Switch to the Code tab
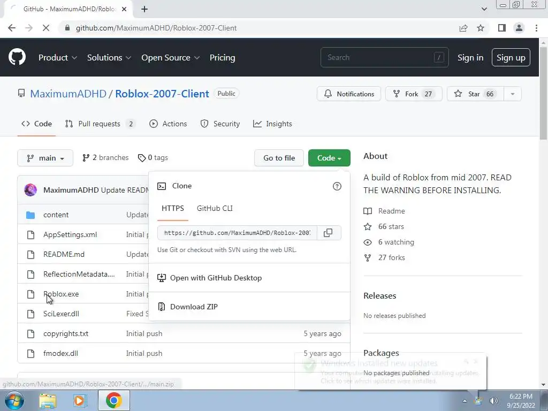 pos(37,124)
